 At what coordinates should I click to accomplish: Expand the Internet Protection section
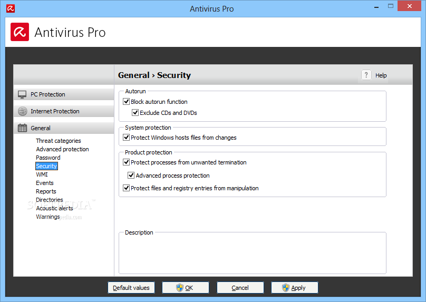pyautogui.click(x=64, y=111)
